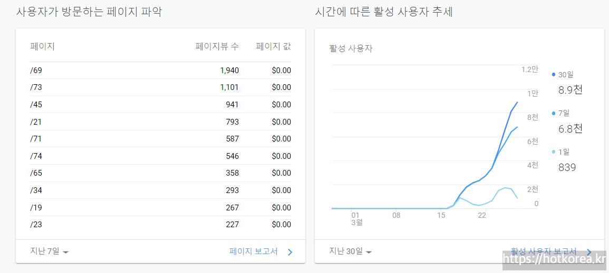Click the 08 date tick on the chart

click(x=396, y=215)
